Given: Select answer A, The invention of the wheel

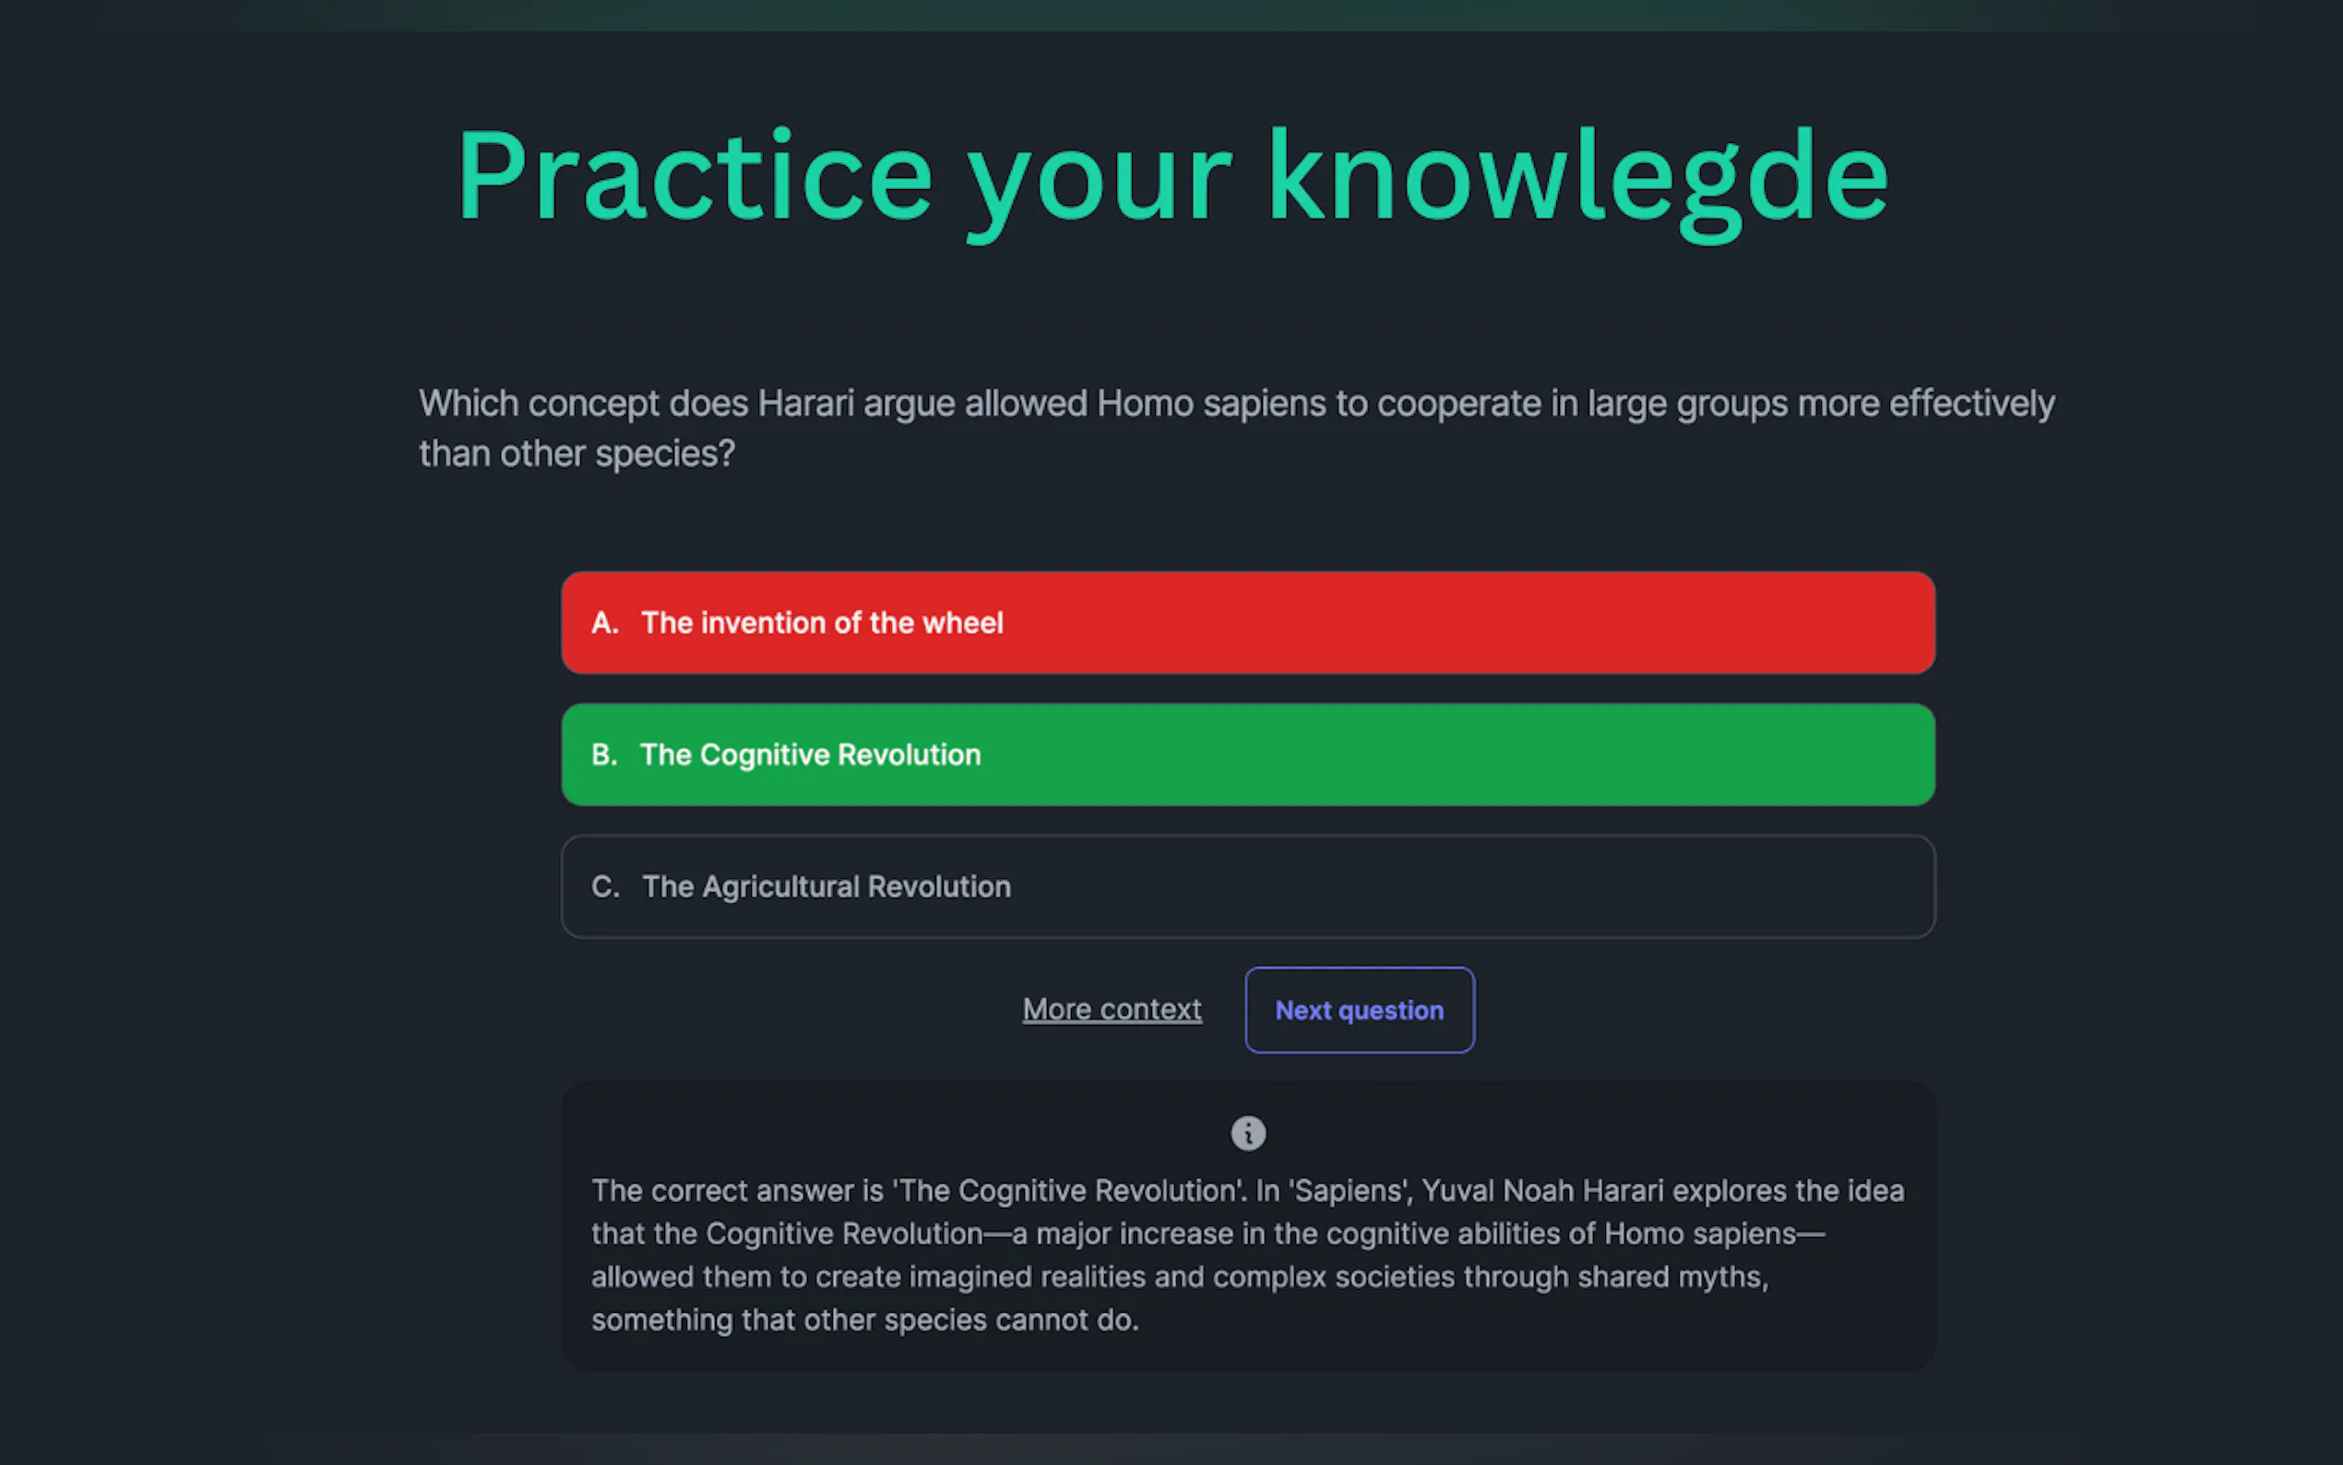Looking at the screenshot, I should [1247, 623].
